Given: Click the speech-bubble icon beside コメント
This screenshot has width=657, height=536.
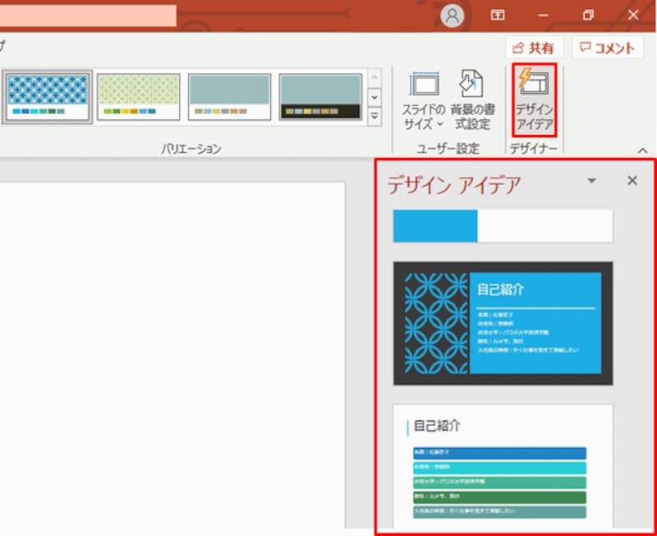Looking at the screenshot, I should tap(586, 48).
